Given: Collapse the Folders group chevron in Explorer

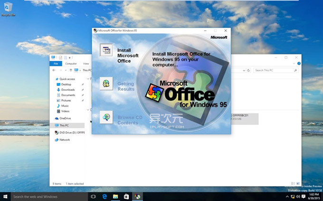Looking at the screenshot, I should tap(88, 79).
